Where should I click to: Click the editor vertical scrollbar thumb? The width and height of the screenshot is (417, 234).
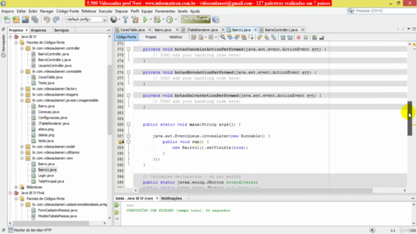coord(410,118)
